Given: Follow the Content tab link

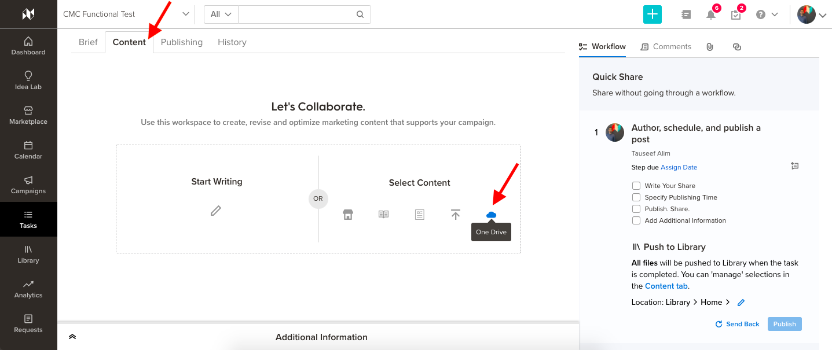Looking at the screenshot, I should coord(666,286).
